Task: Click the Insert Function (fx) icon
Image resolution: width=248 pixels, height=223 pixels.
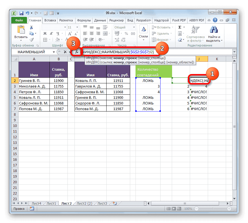Action: pyautogui.click(x=77, y=52)
